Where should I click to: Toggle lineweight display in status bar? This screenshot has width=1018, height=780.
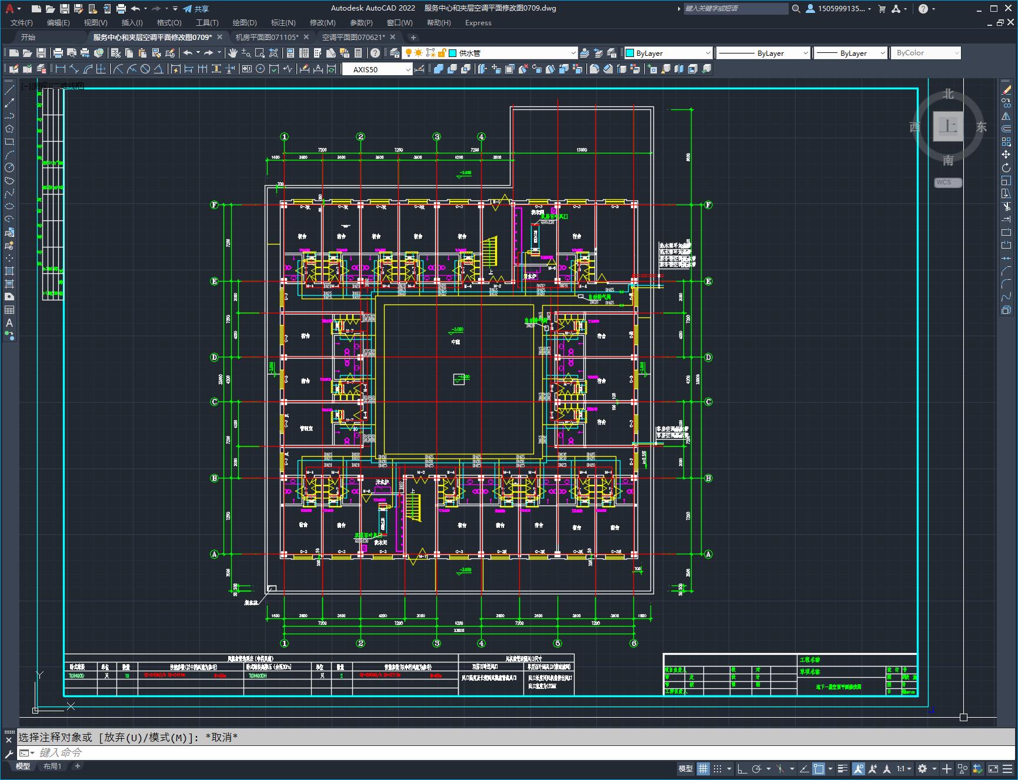pos(843,768)
